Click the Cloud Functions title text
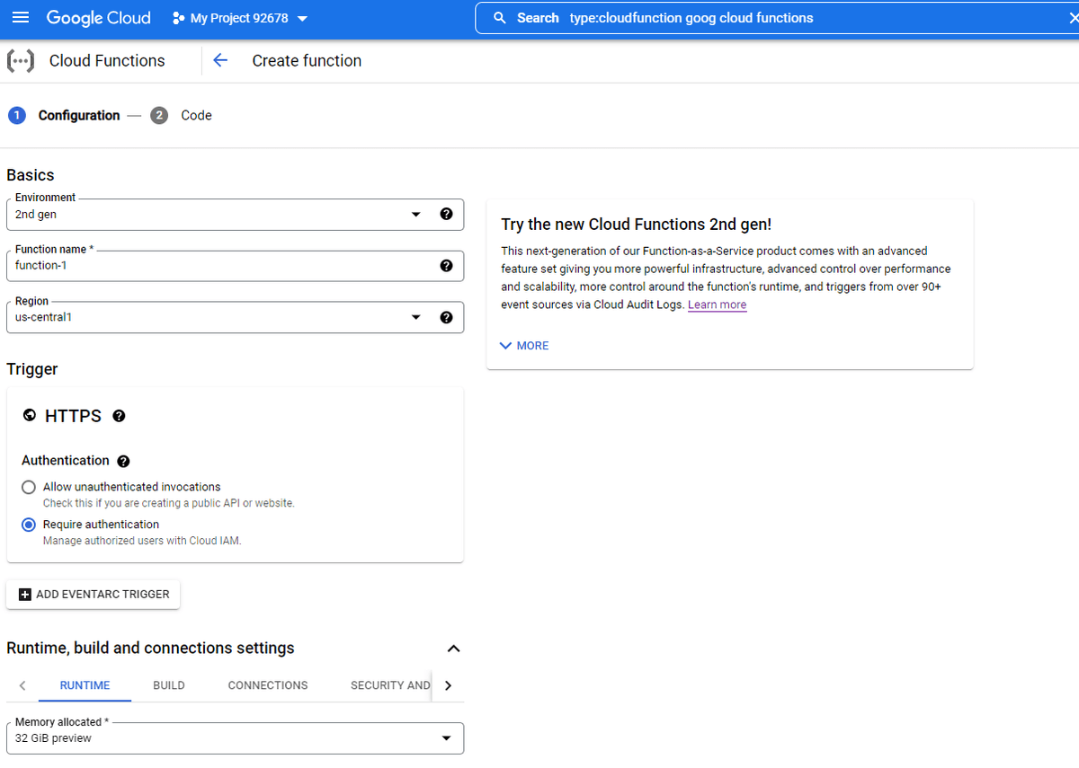This screenshot has width=1079, height=768. 107,61
